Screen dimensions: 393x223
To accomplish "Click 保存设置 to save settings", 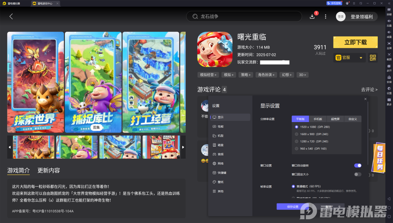I will [x=293, y=207].
